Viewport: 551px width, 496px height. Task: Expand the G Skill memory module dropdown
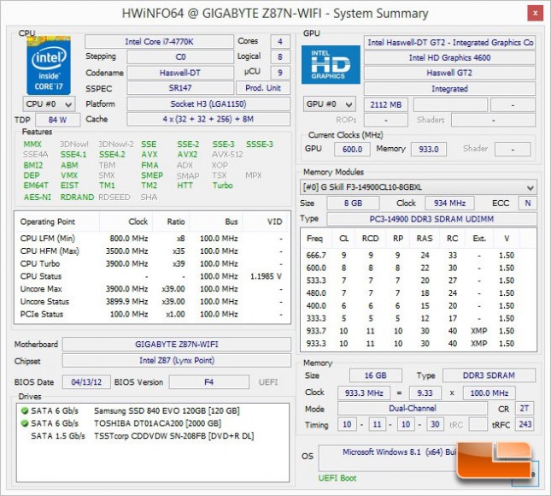[419, 187]
